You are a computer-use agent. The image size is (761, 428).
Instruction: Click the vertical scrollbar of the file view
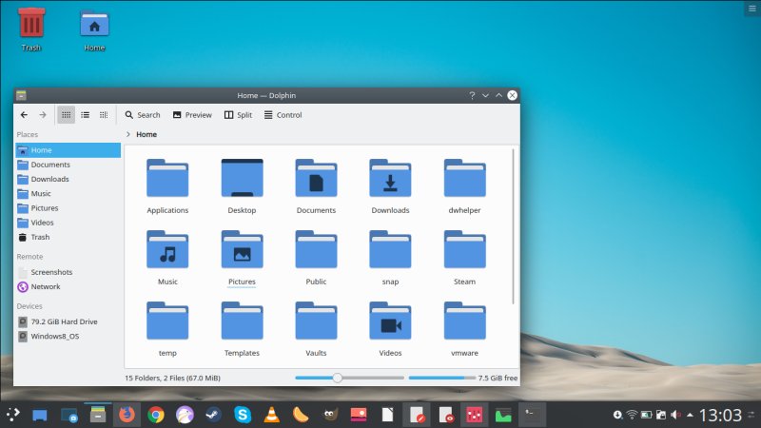point(516,228)
